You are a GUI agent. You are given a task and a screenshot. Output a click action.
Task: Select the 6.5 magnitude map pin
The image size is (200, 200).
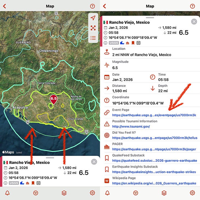point(54,99)
